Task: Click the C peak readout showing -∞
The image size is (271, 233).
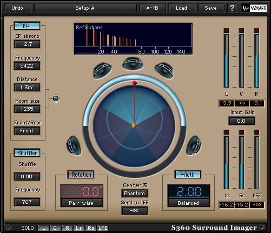Action: (241, 103)
